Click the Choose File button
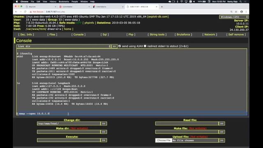This screenshot has width=263, height=148. click(164, 140)
